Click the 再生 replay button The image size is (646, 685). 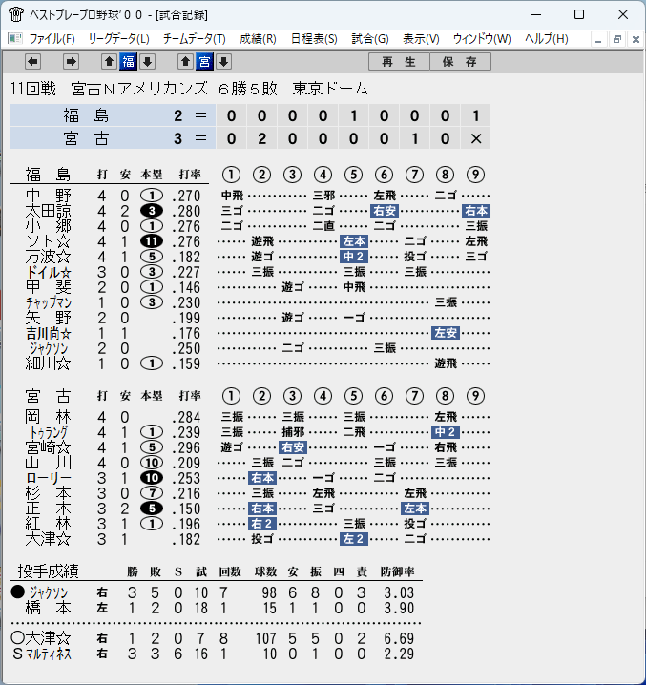(x=399, y=62)
